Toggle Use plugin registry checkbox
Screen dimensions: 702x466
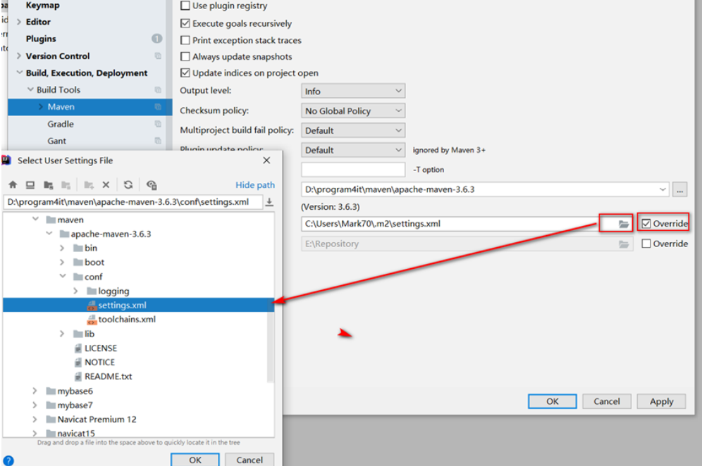click(x=185, y=6)
